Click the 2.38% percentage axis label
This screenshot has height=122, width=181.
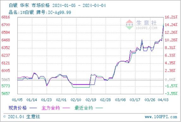(170, 70)
